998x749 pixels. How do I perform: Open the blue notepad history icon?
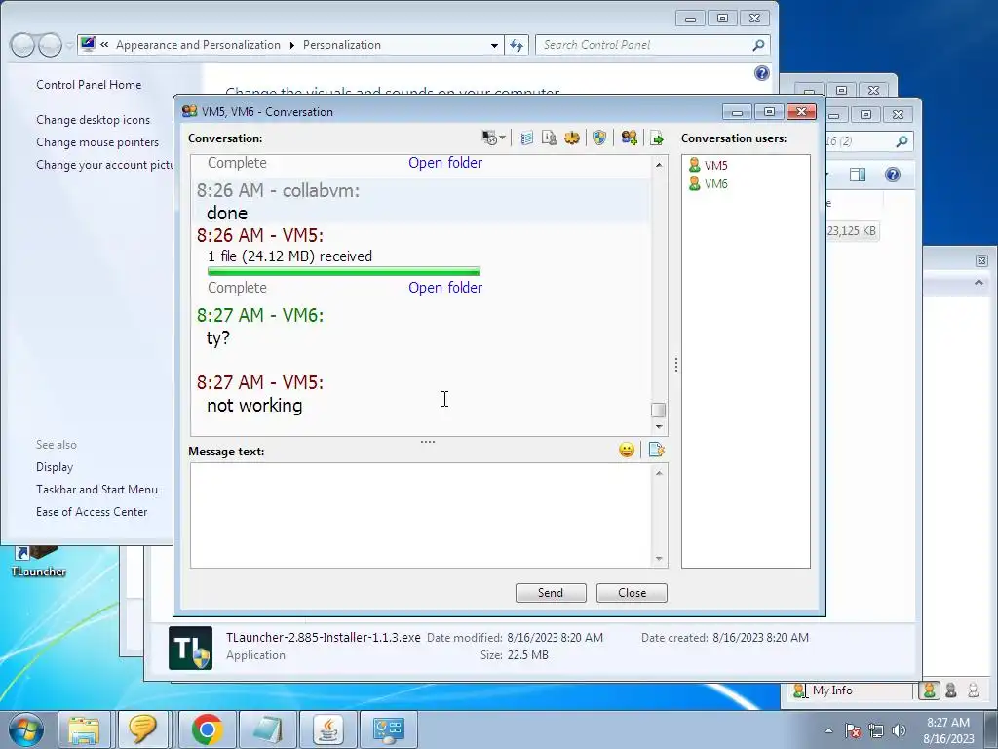(x=527, y=138)
